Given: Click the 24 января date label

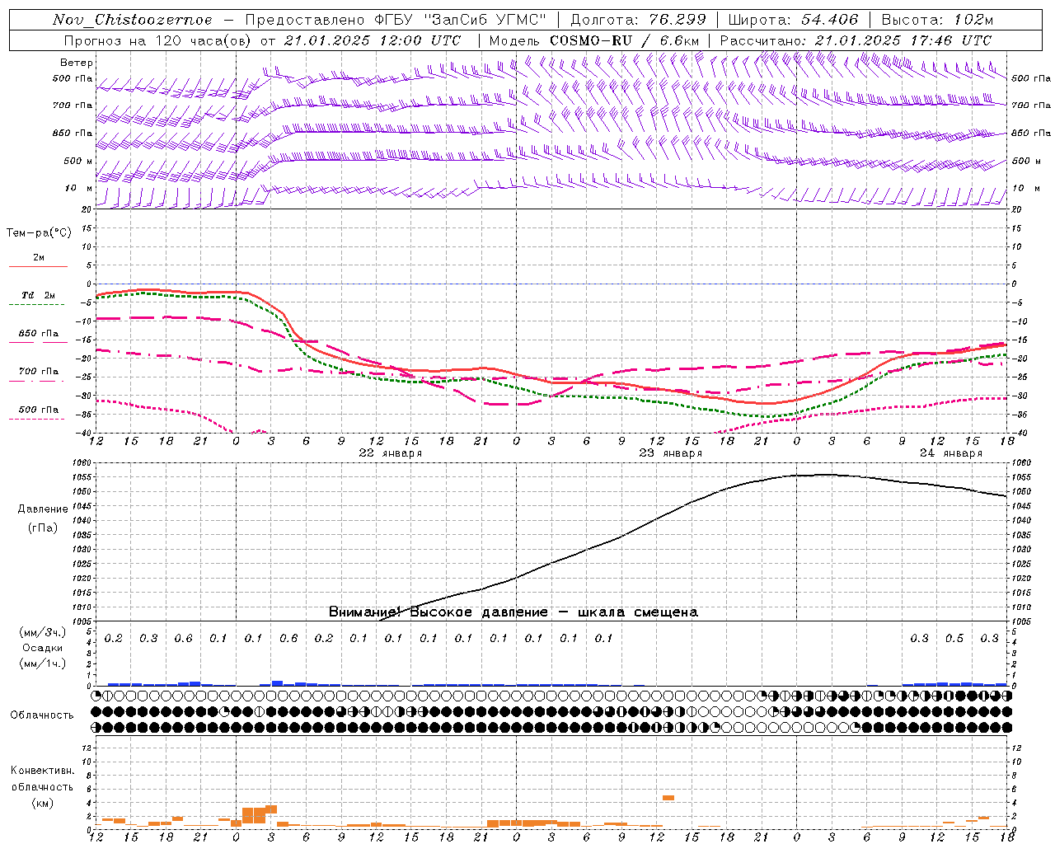Looking at the screenshot, I should [x=951, y=453].
